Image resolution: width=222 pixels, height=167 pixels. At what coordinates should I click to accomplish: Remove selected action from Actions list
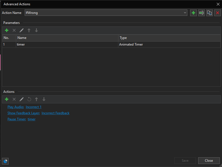tap(14, 99)
